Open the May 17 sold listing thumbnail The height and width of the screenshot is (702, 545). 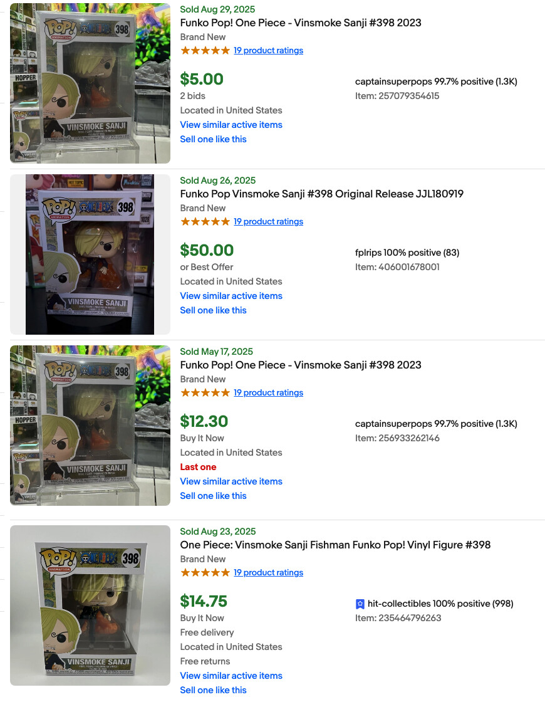(x=90, y=426)
